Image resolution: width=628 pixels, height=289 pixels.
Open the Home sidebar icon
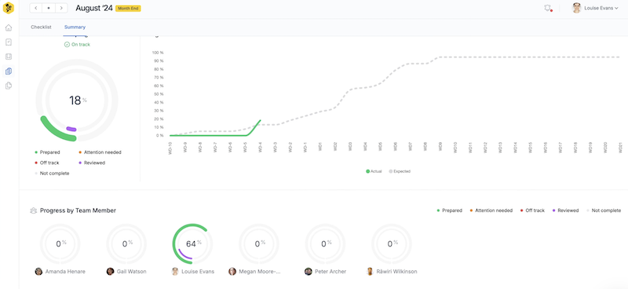9,27
